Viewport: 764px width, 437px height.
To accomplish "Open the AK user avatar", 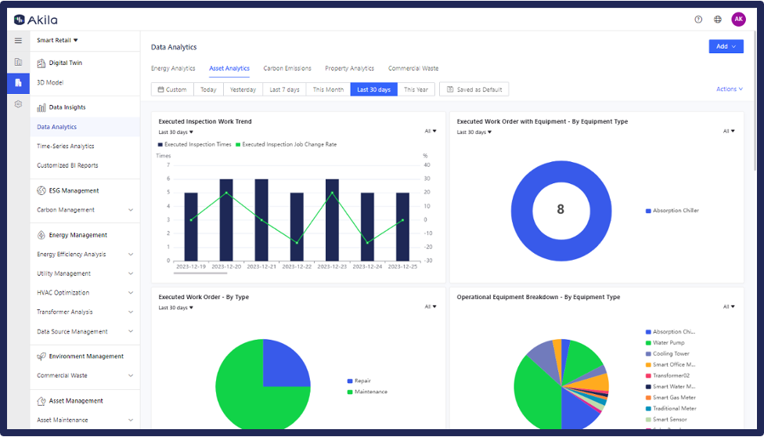I will pos(739,20).
